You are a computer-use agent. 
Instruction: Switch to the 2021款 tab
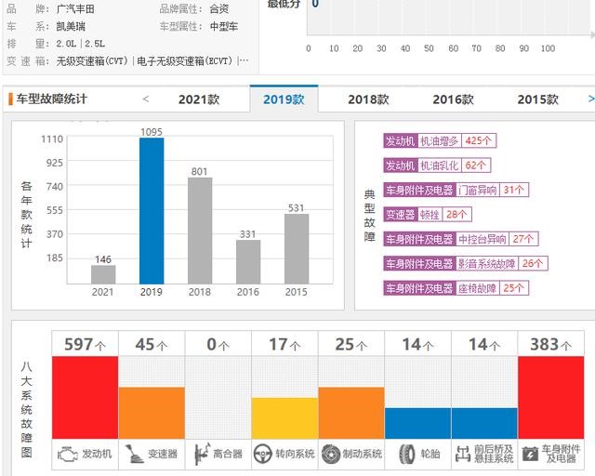coord(199,99)
